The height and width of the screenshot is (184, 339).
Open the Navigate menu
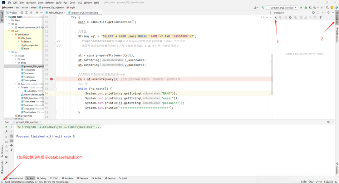pyautogui.click(x=31, y=3)
